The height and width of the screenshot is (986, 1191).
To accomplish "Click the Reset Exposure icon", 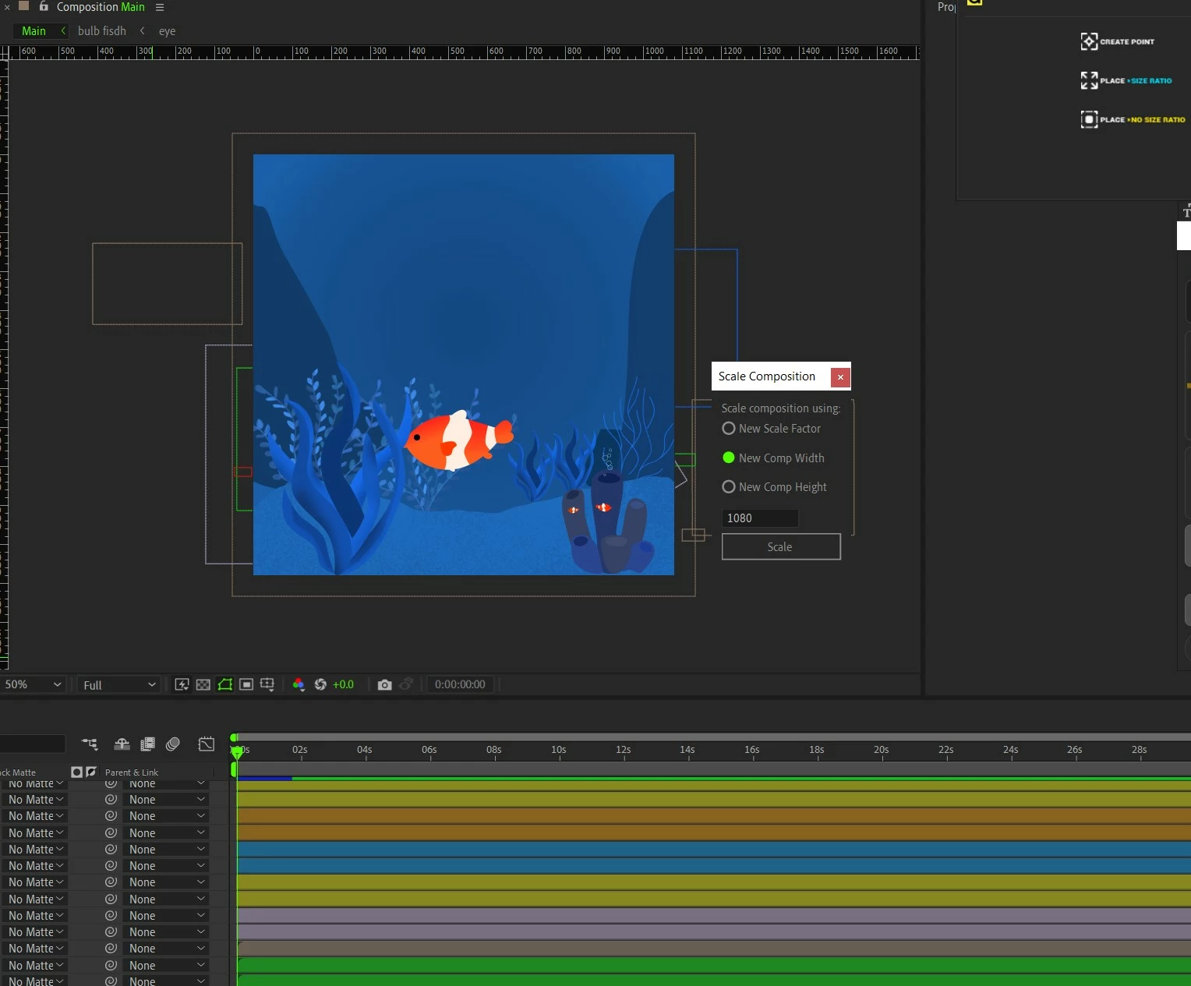I will pyautogui.click(x=320, y=684).
